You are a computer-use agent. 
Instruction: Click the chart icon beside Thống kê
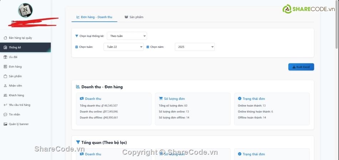pos(5,47)
